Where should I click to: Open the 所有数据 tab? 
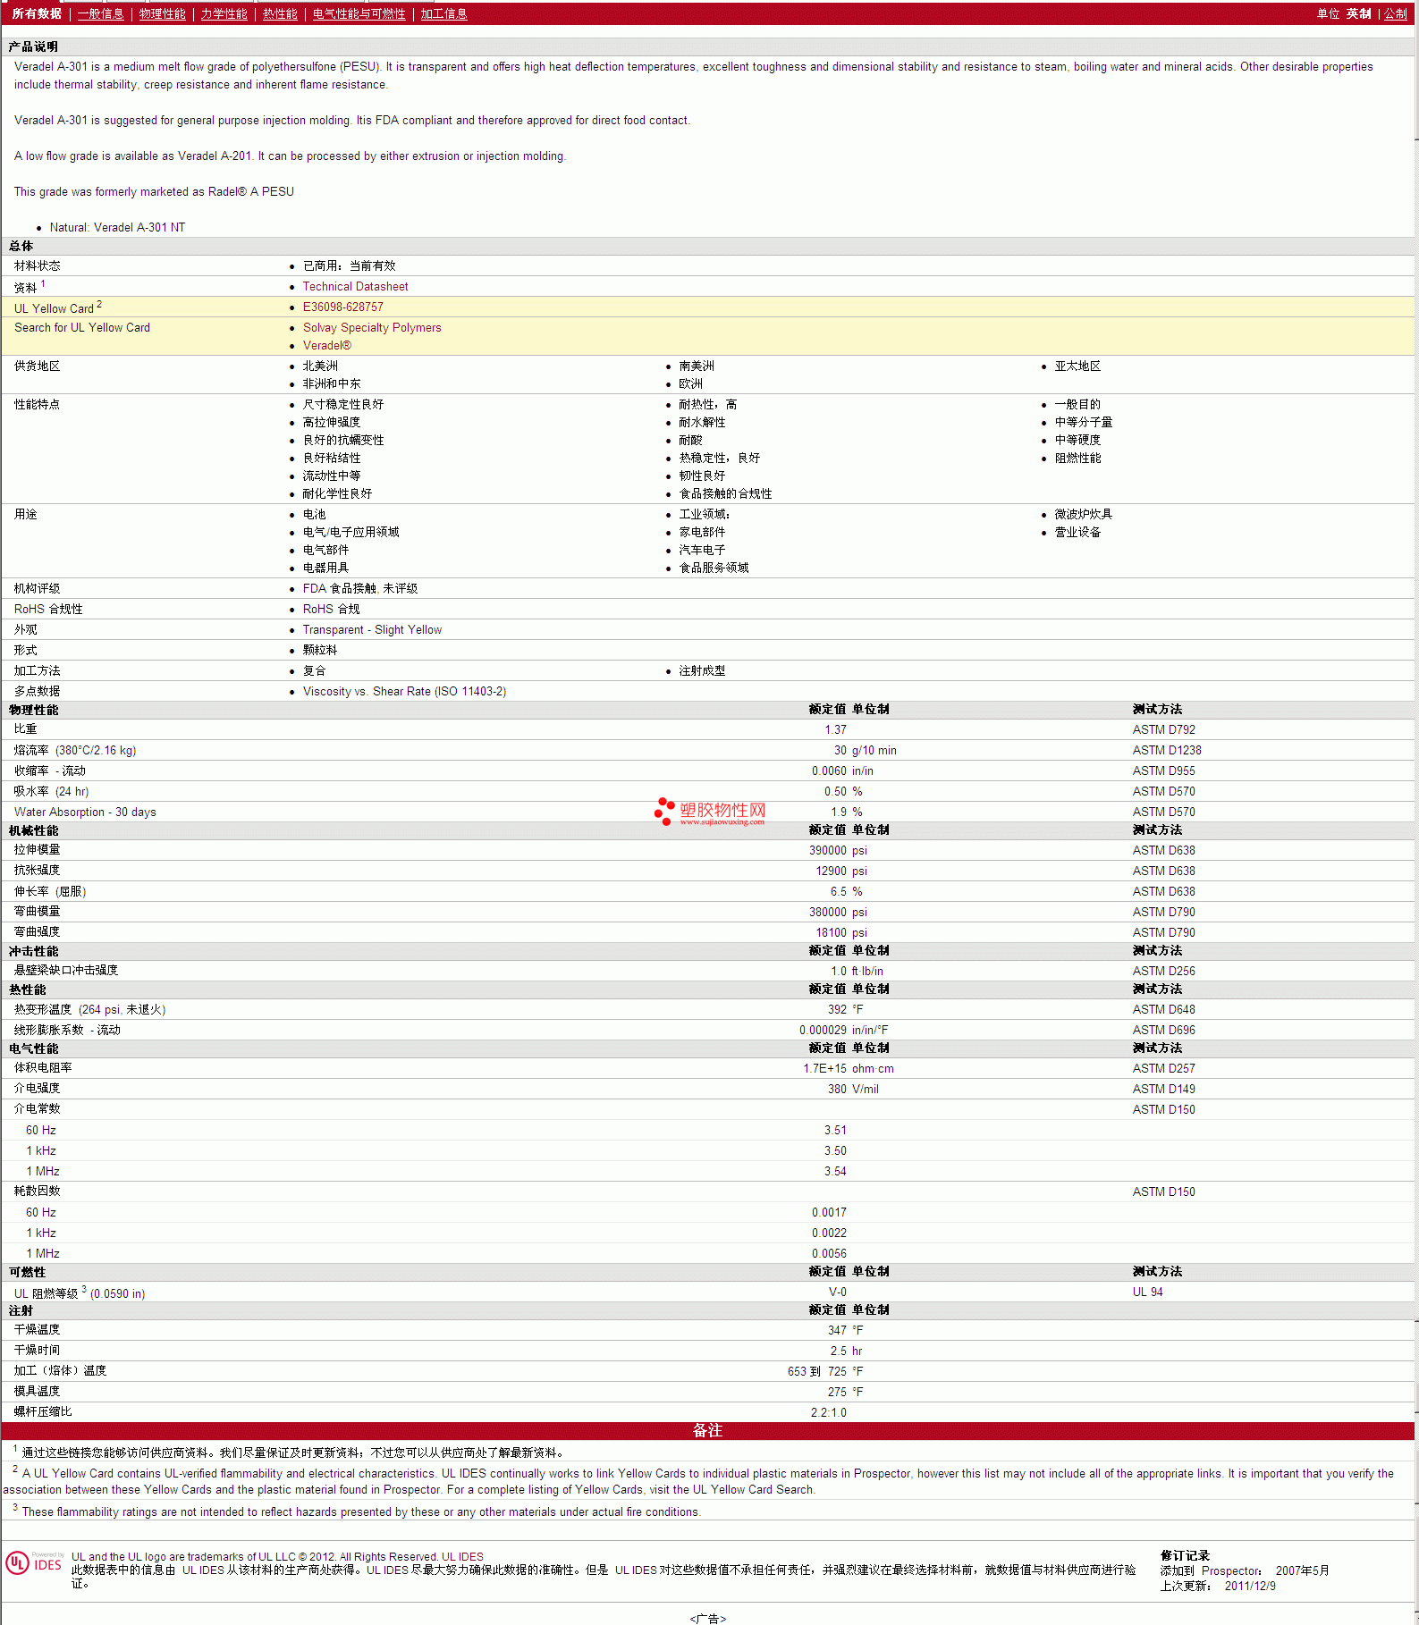tap(37, 13)
